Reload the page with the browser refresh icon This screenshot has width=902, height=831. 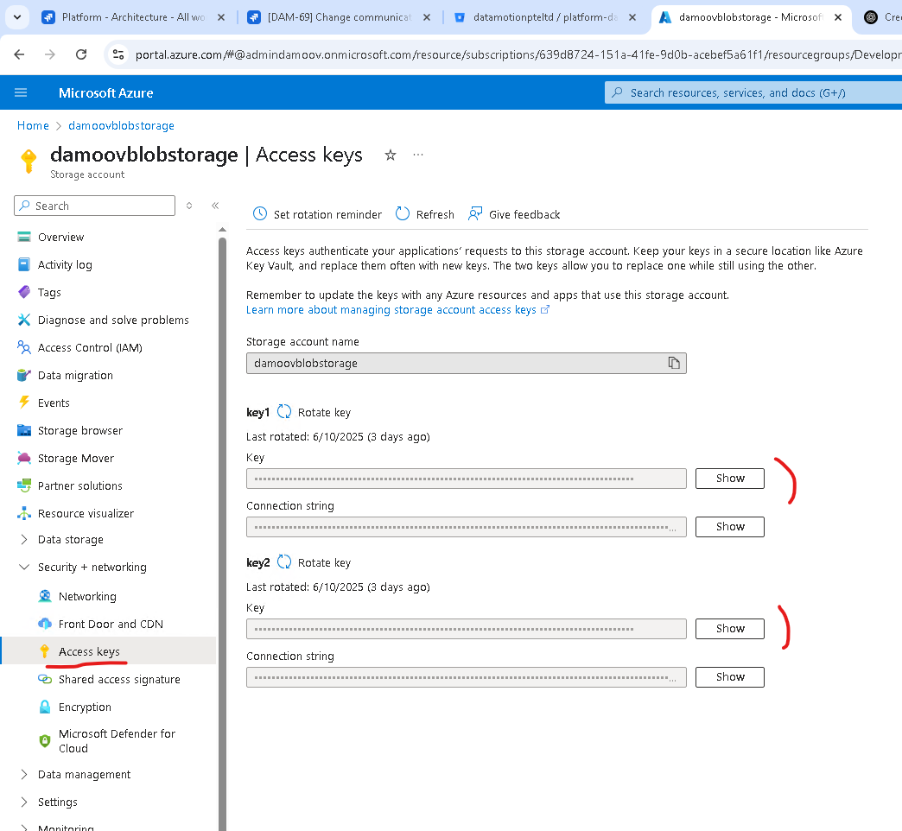pyautogui.click(x=81, y=54)
